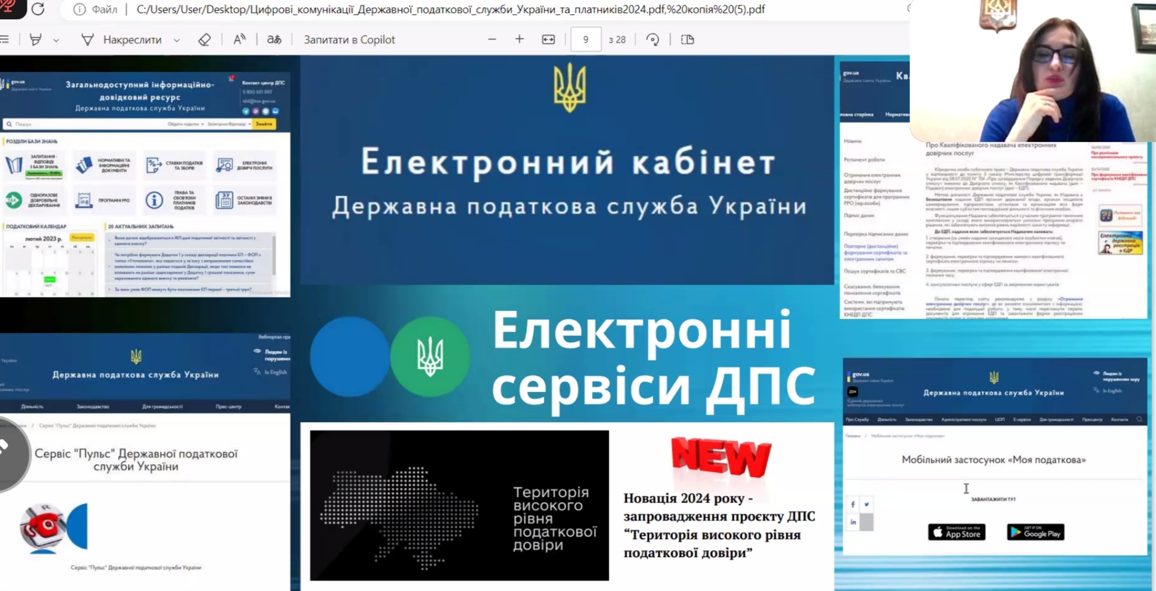Zoom in using the plus button
The image size is (1156, 591).
[519, 40]
